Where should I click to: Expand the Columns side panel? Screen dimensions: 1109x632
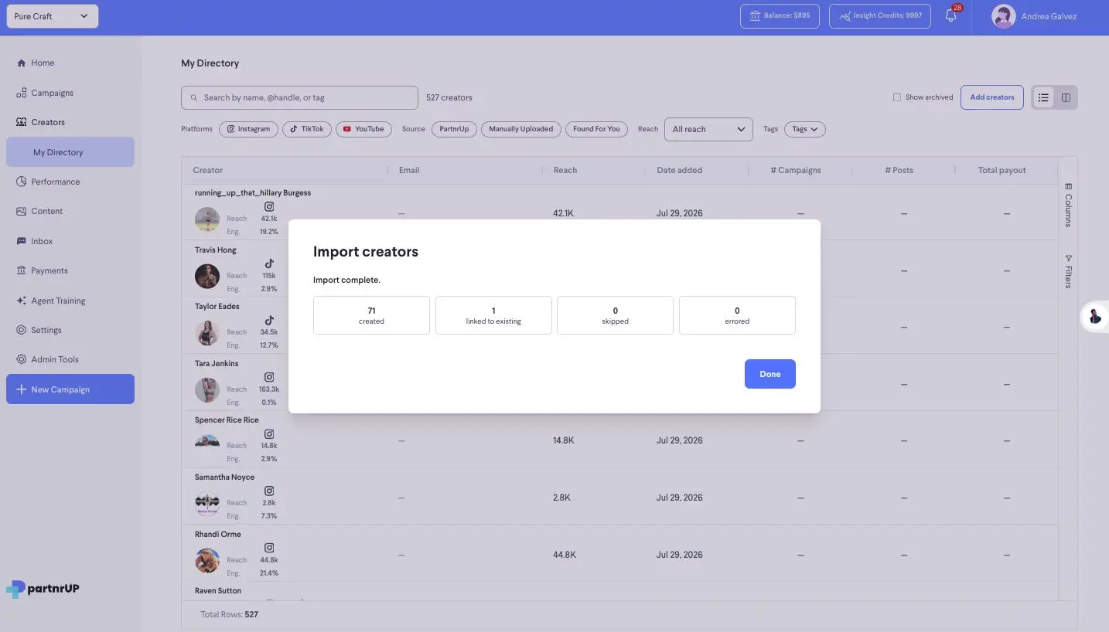coord(1068,205)
